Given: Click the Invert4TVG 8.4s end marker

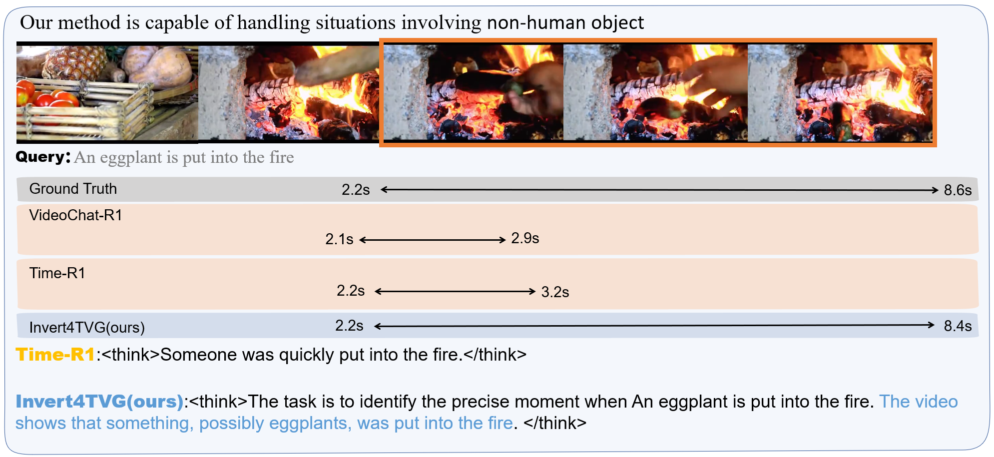Looking at the screenshot, I should (958, 326).
